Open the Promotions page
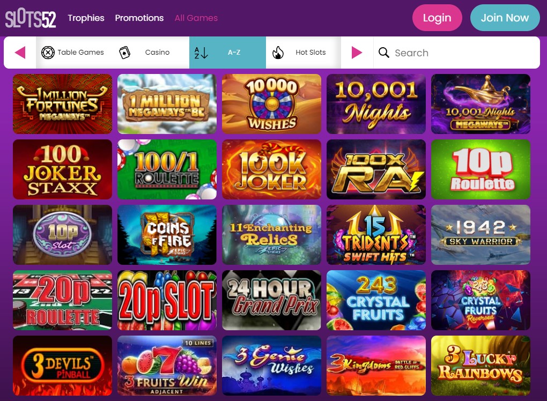Screen dimensions: 547x401 tap(139, 18)
